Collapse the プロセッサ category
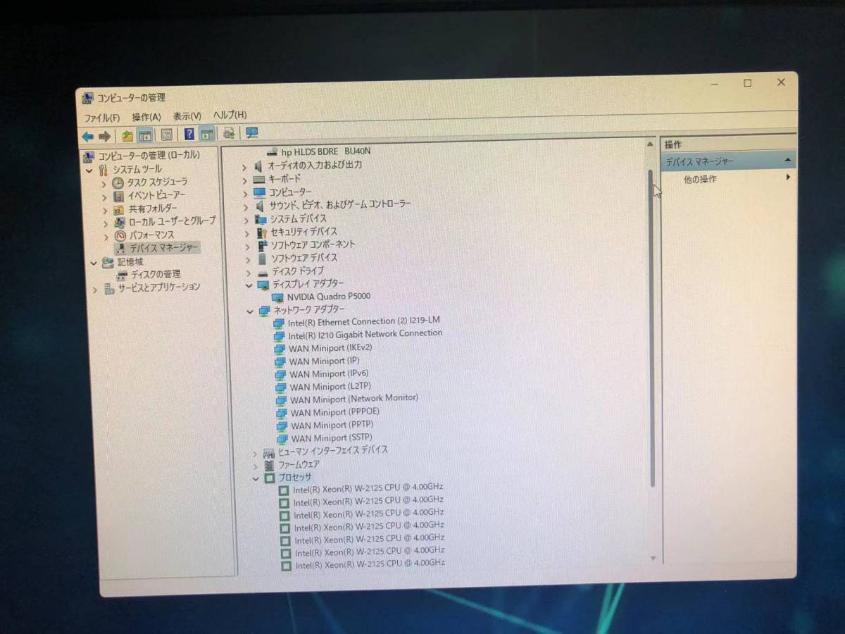845x634 pixels. [256, 478]
